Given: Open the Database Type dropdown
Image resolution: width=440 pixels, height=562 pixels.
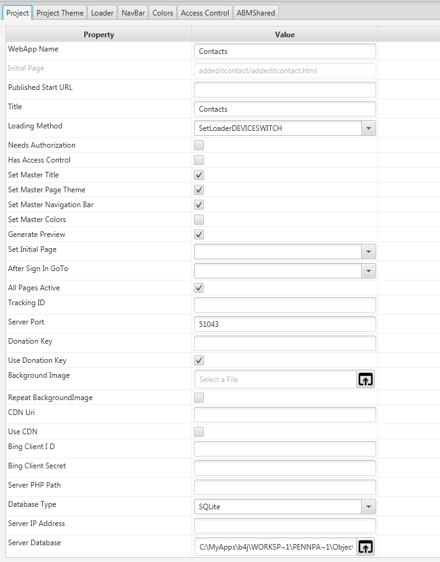Looking at the screenshot, I should pyautogui.click(x=369, y=507).
